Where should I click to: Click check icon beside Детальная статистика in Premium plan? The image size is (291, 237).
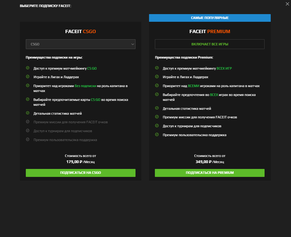(x=157, y=108)
